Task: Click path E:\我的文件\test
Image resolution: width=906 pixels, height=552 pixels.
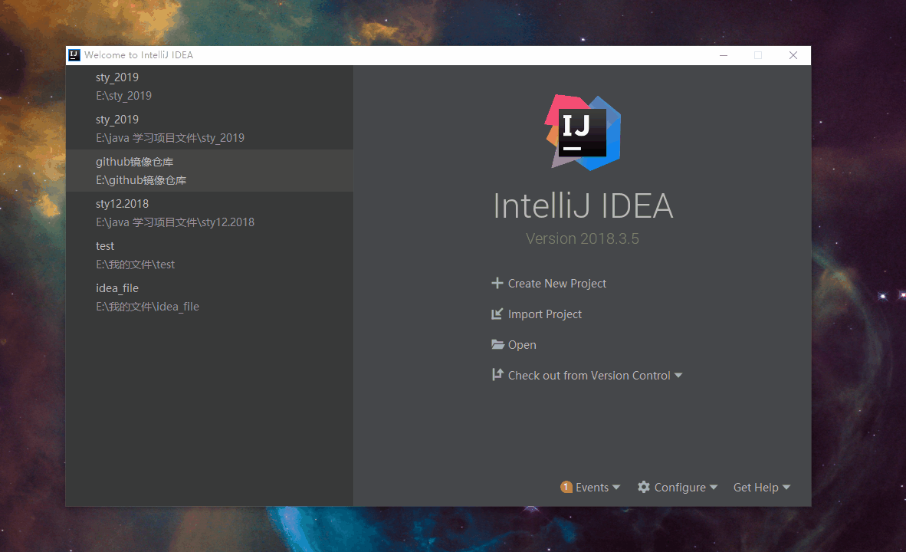Action: (x=135, y=264)
